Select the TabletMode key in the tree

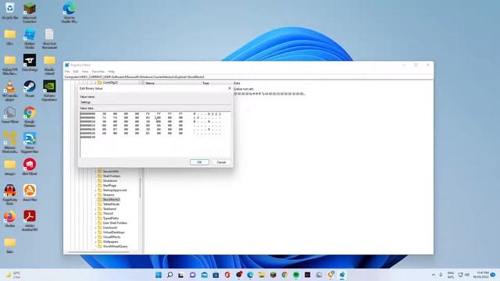(111, 205)
